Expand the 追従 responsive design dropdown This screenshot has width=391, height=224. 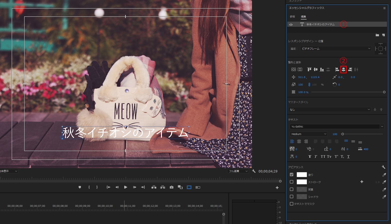click(x=336, y=48)
